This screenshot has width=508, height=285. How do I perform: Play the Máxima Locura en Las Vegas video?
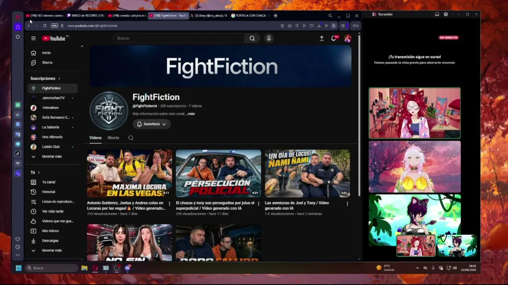point(129,173)
